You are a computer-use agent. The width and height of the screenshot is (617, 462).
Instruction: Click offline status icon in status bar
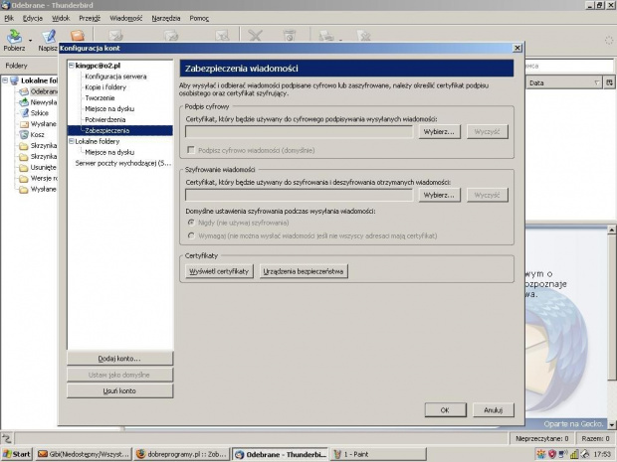tap(7, 438)
